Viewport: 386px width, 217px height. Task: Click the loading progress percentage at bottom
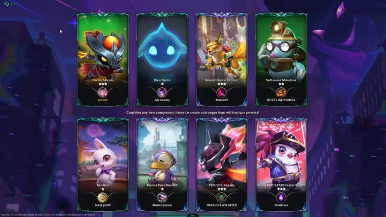point(193,216)
